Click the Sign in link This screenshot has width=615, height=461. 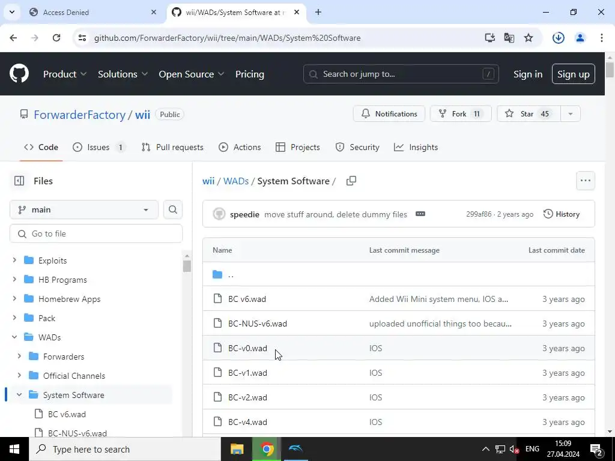coord(527,74)
